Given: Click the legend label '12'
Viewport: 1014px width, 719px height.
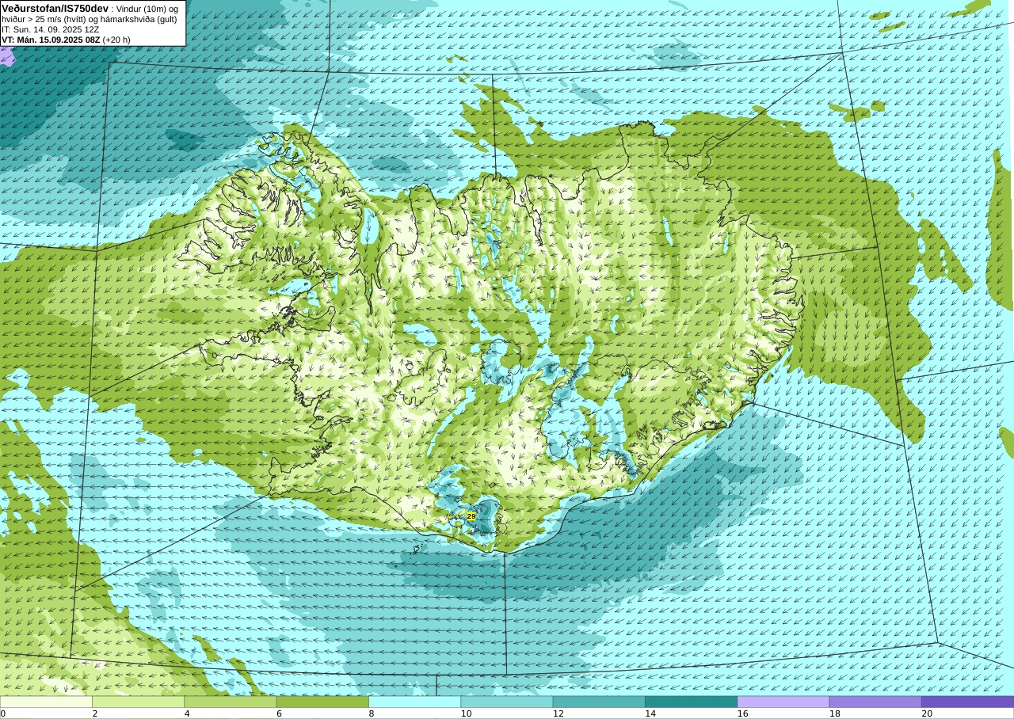Looking at the screenshot, I should tap(558, 713).
